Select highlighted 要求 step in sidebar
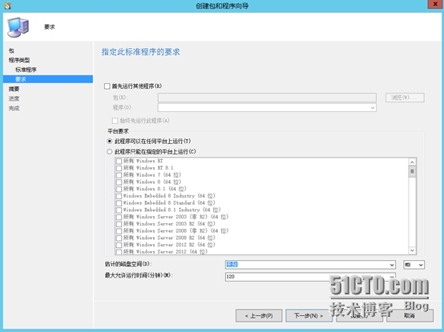The height and width of the screenshot is (332, 444). click(x=48, y=79)
